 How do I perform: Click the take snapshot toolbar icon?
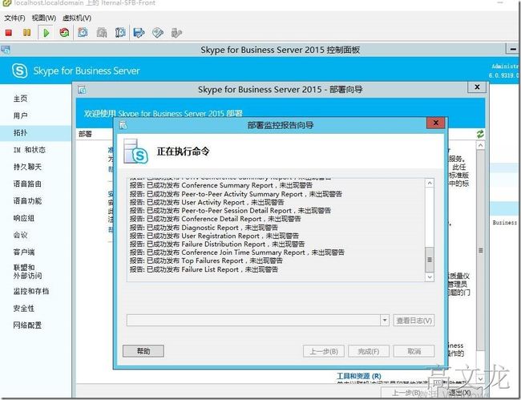pyautogui.click(x=83, y=33)
